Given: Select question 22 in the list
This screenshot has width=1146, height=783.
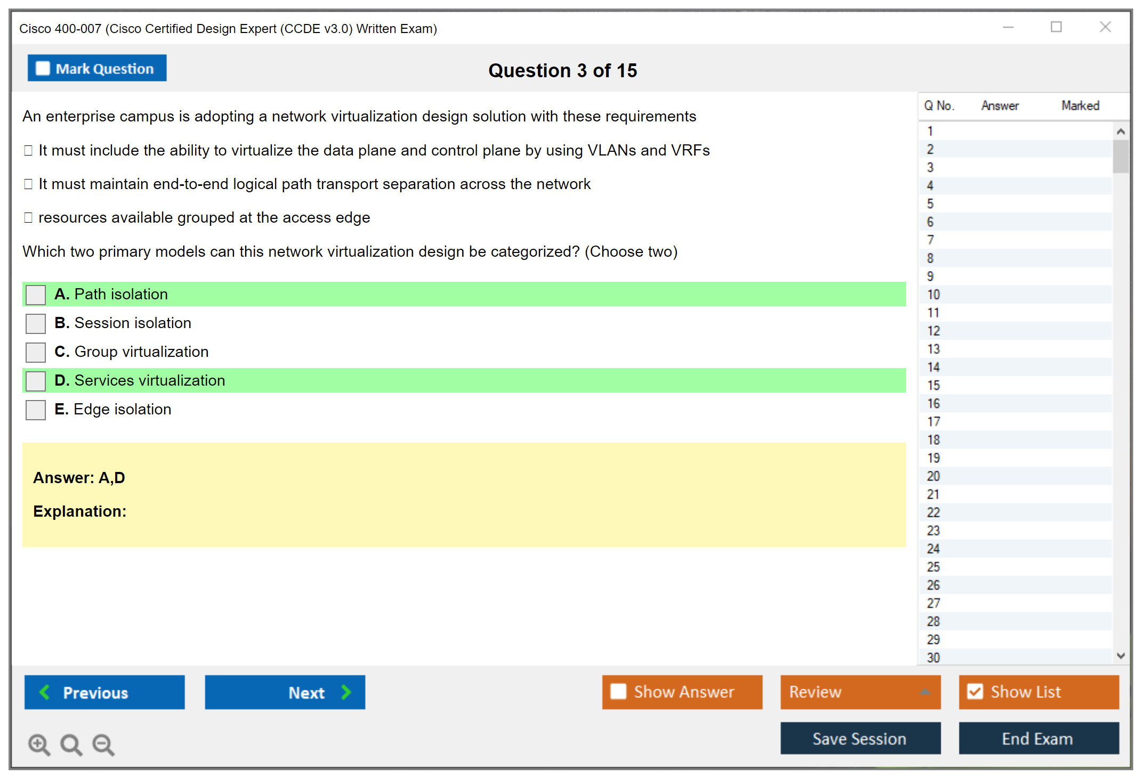Looking at the screenshot, I should 933,512.
